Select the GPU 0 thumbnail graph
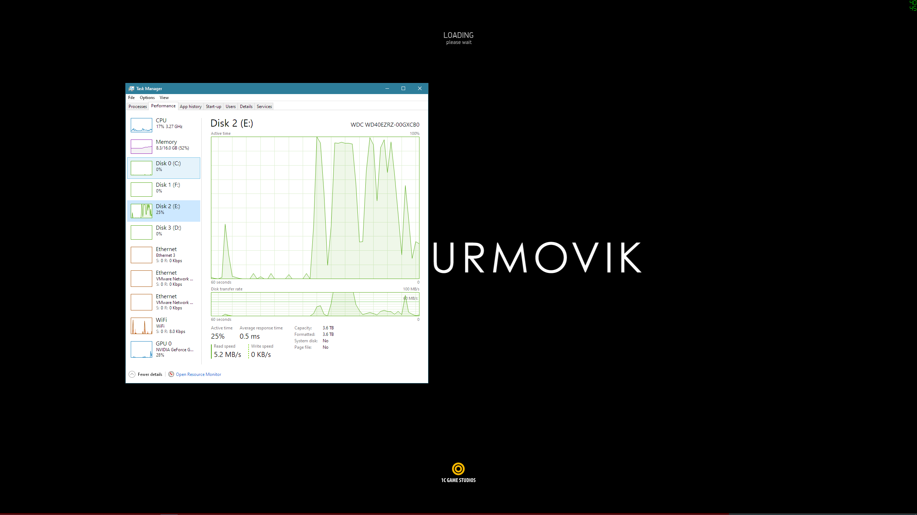 point(141,349)
